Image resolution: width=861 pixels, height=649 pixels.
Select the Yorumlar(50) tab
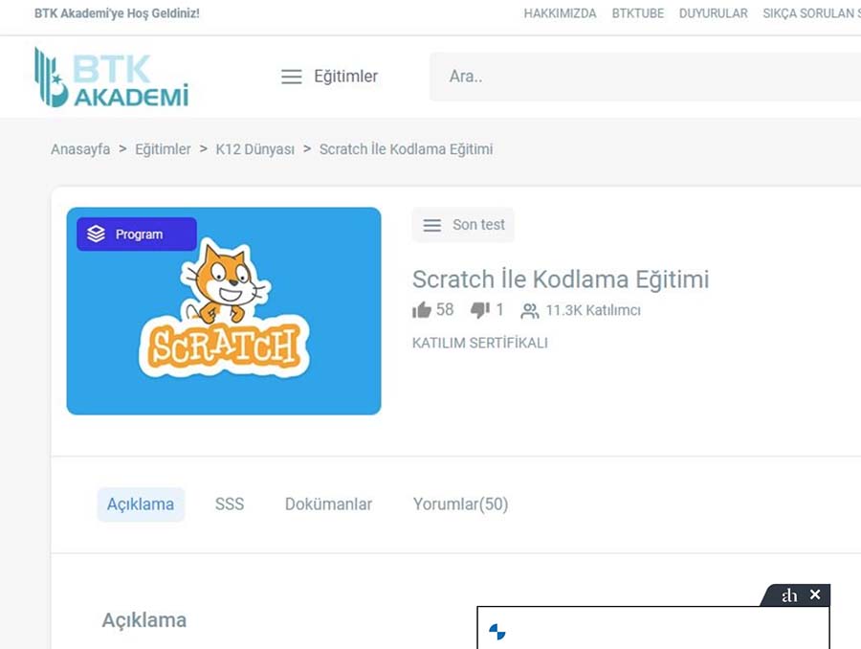click(461, 504)
